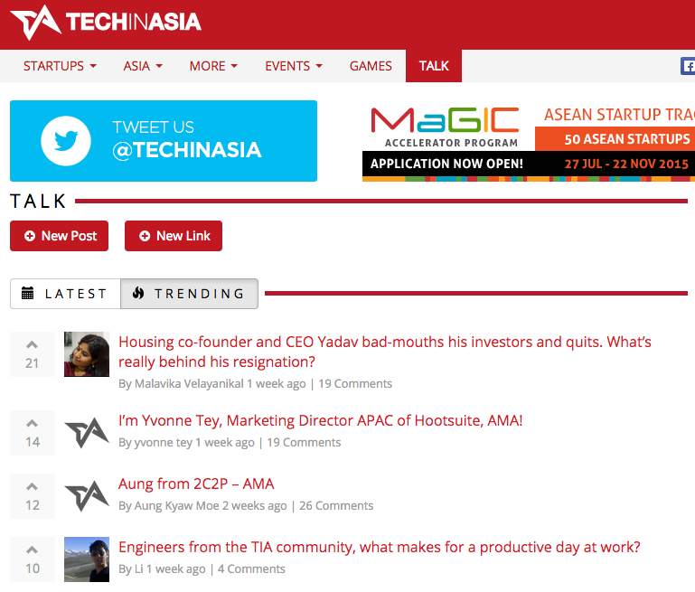Open the 26 Comments link
The width and height of the screenshot is (695, 592).
point(336,505)
